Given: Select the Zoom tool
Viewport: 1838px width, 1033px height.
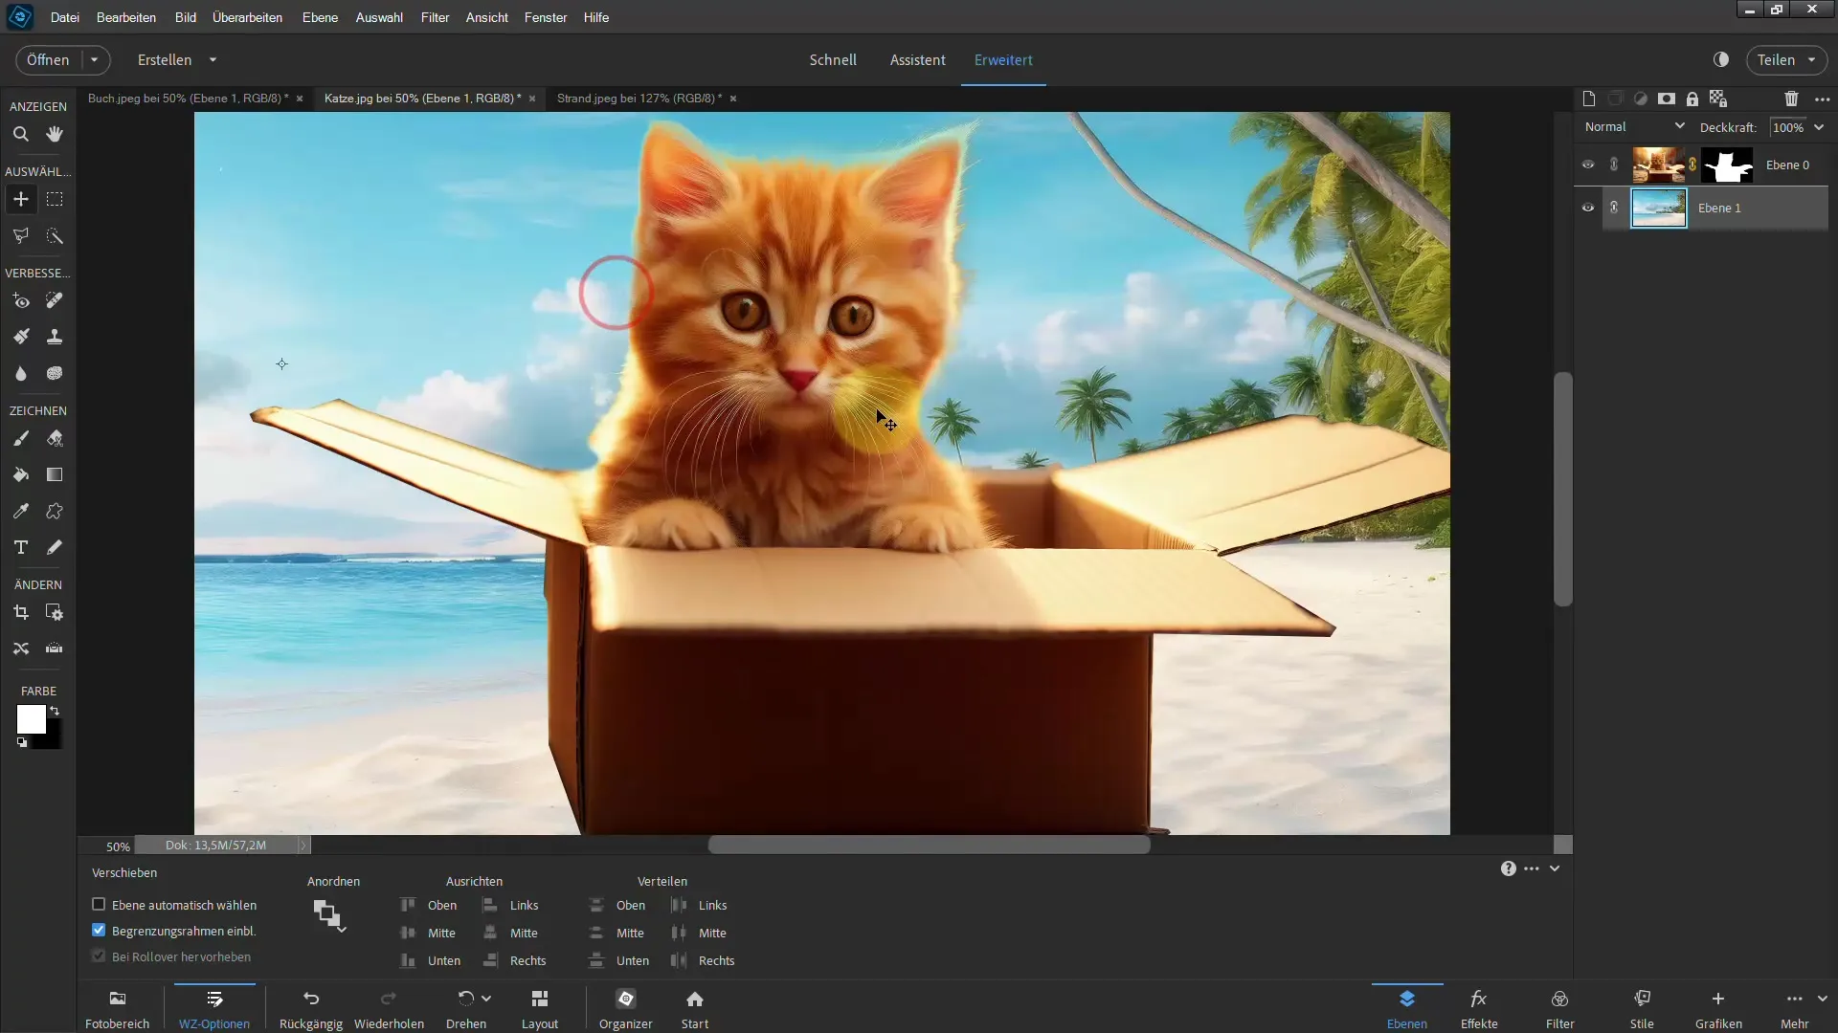Looking at the screenshot, I should click(x=20, y=134).
